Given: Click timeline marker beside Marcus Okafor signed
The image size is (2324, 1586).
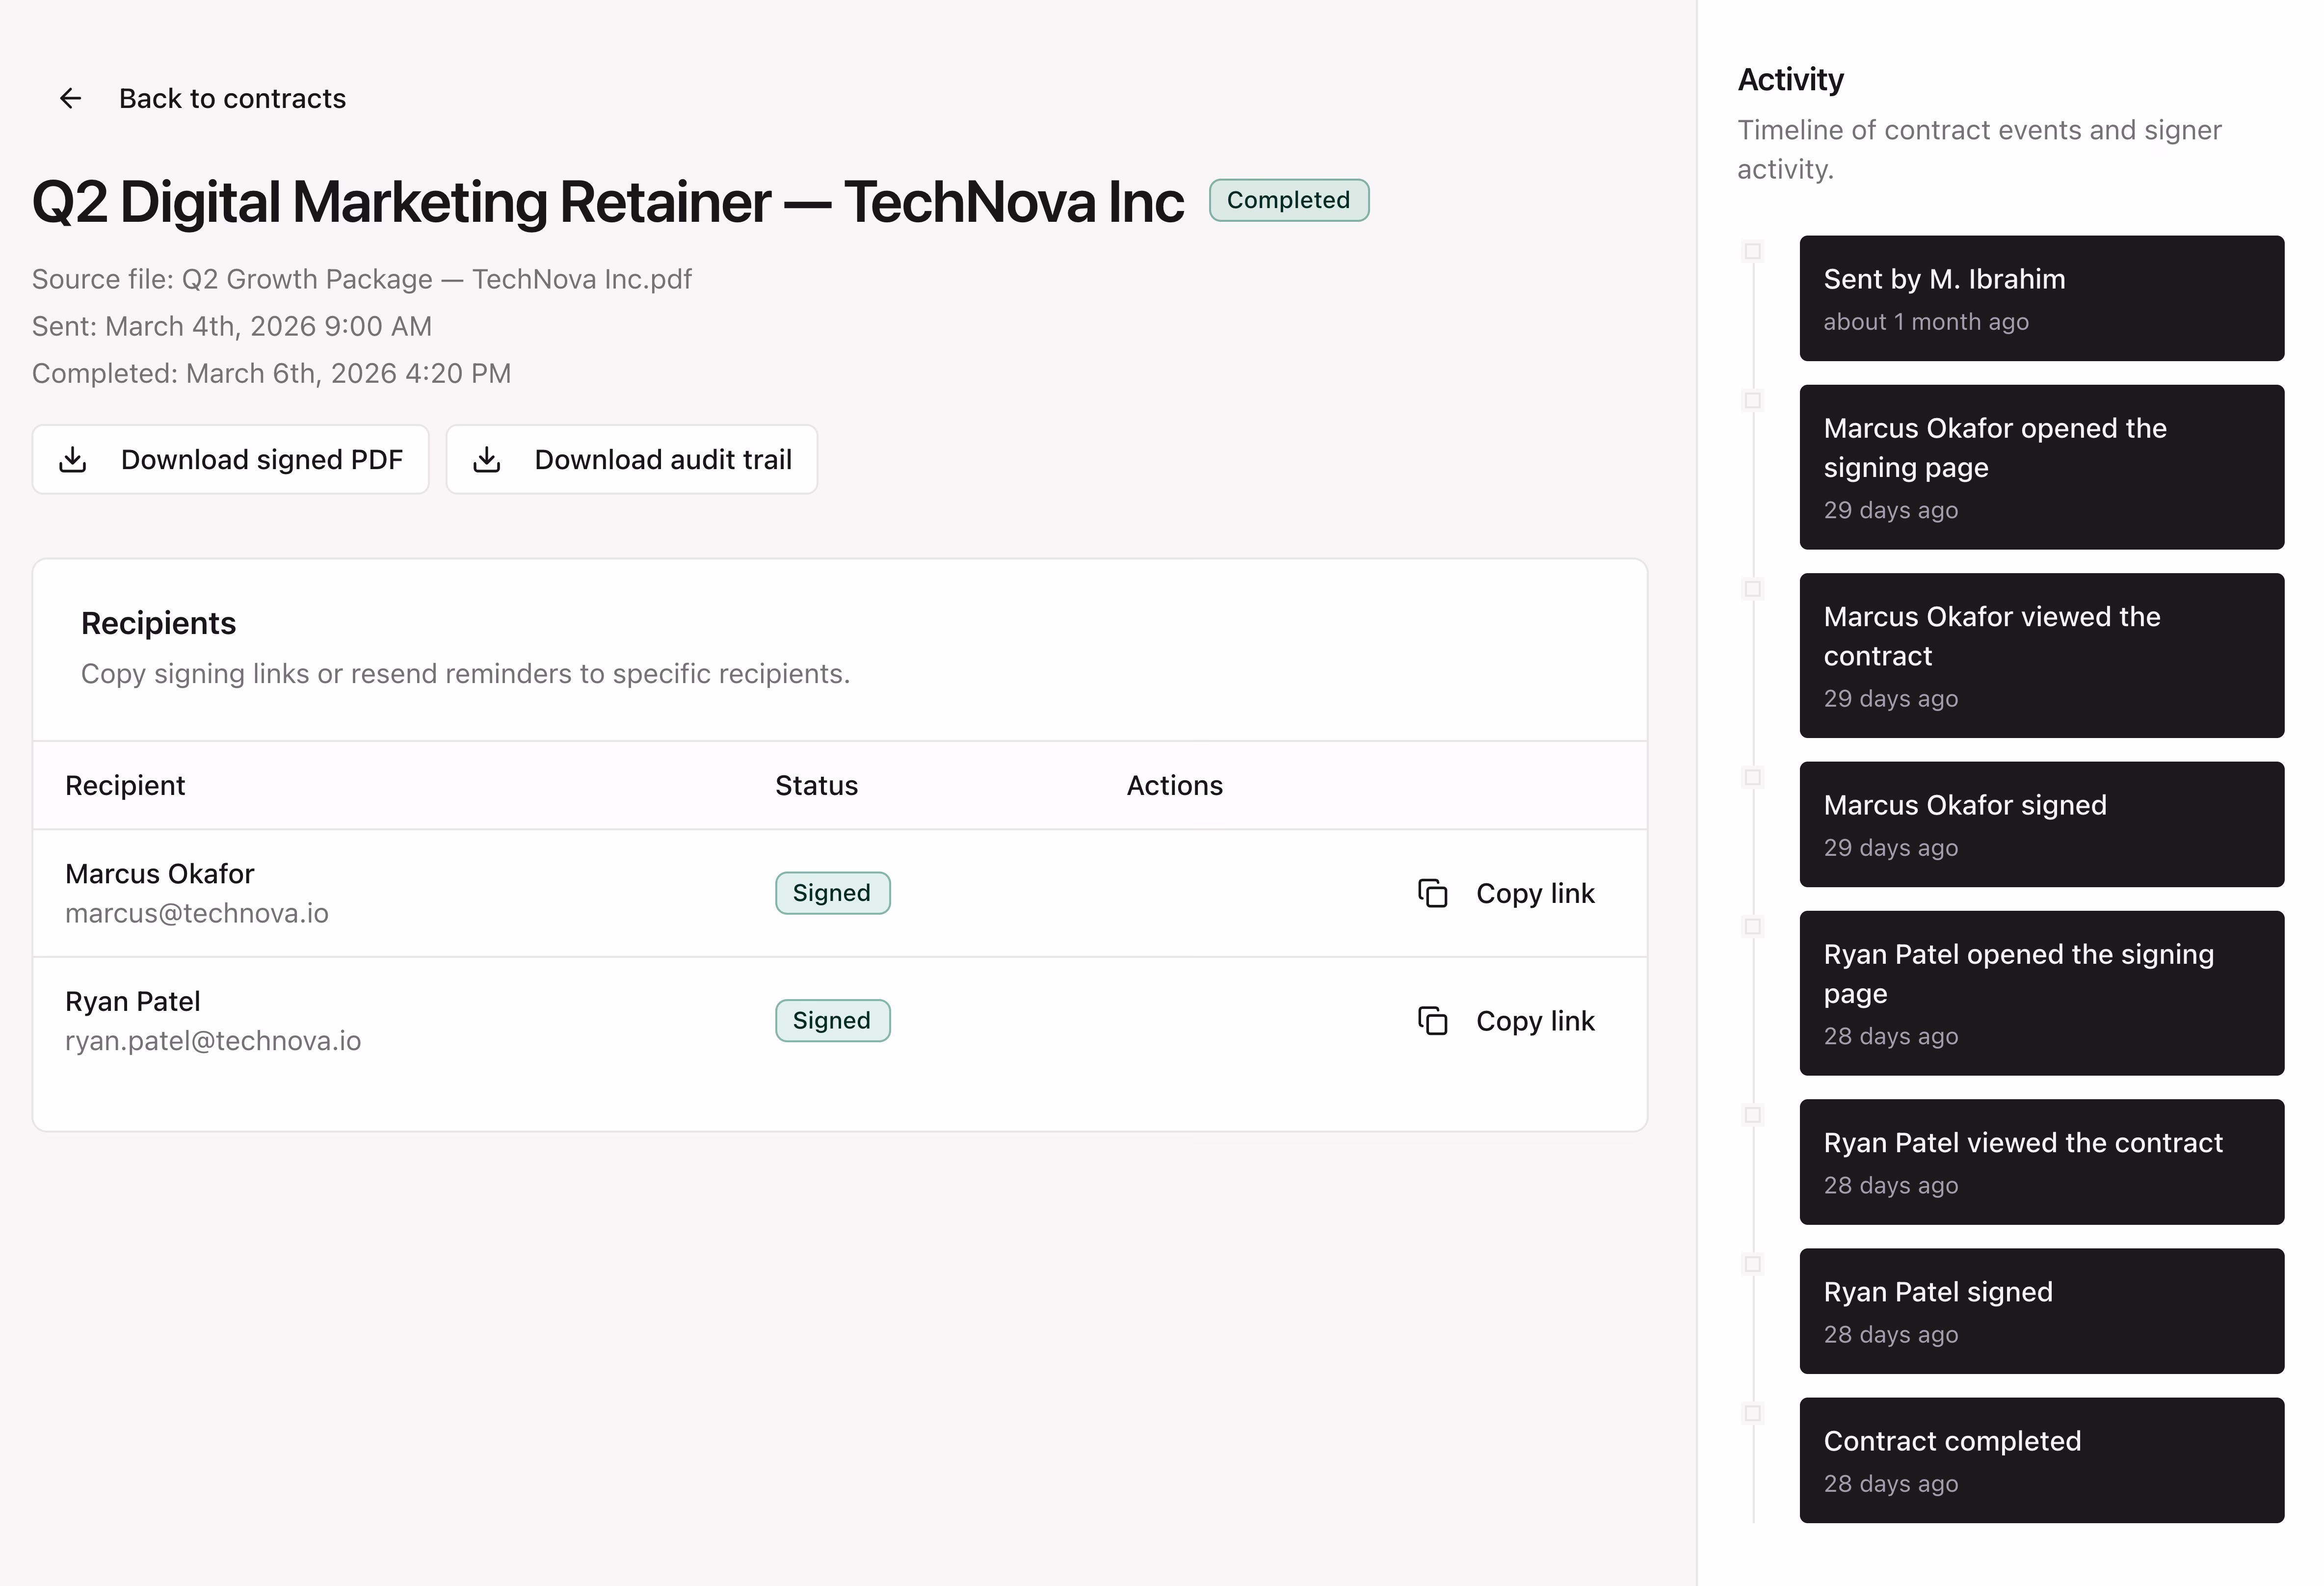Looking at the screenshot, I should click(1752, 777).
